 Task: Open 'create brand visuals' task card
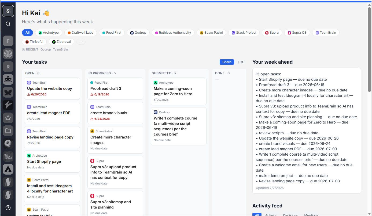click(x=115, y=113)
